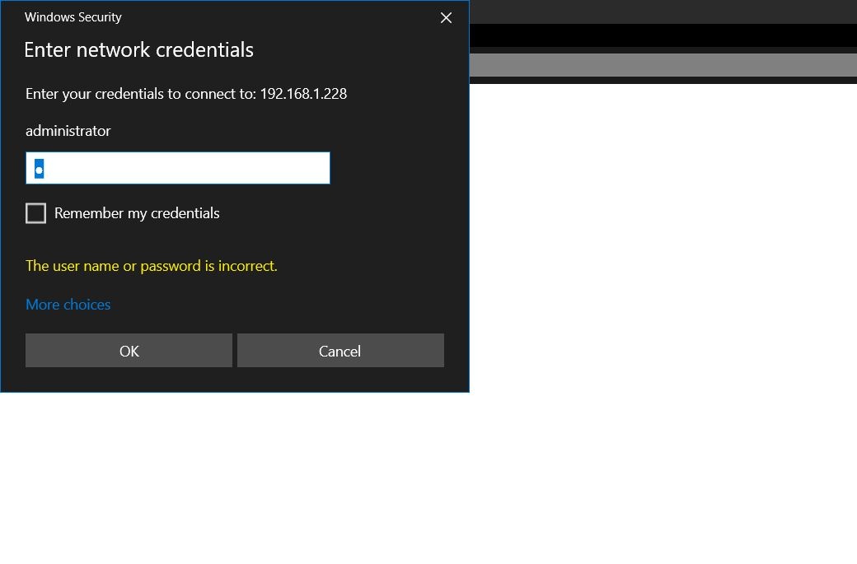This screenshot has height=564, width=857.
Task: Enable Remember my credentials checkbox
Action: click(36, 213)
